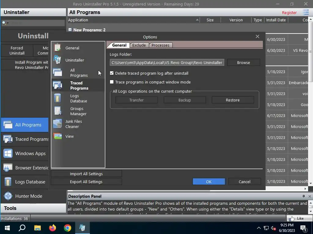Open Windows Apps sidebar module
The image size is (313, 234).
click(24, 154)
